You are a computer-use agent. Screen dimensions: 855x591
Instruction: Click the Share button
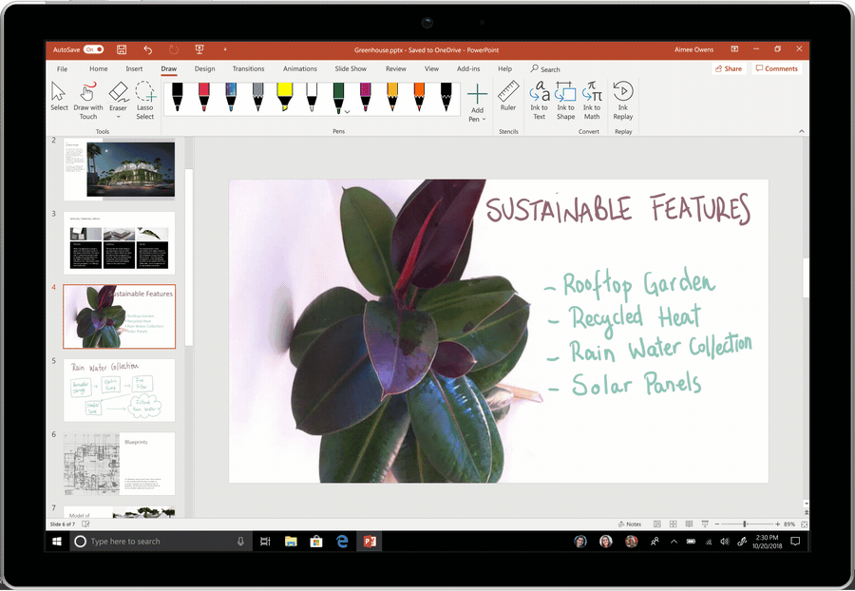click(728, 68)
